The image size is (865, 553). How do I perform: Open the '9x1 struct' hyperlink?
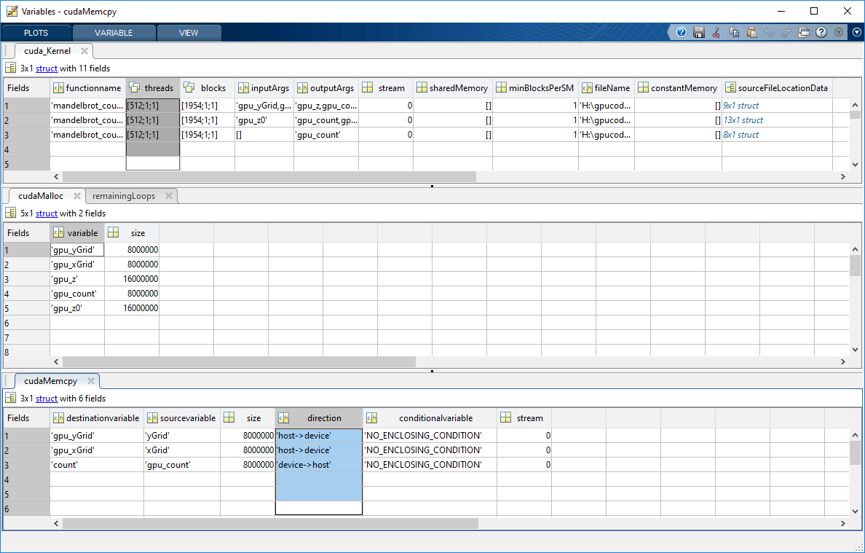tap(740, 105)
